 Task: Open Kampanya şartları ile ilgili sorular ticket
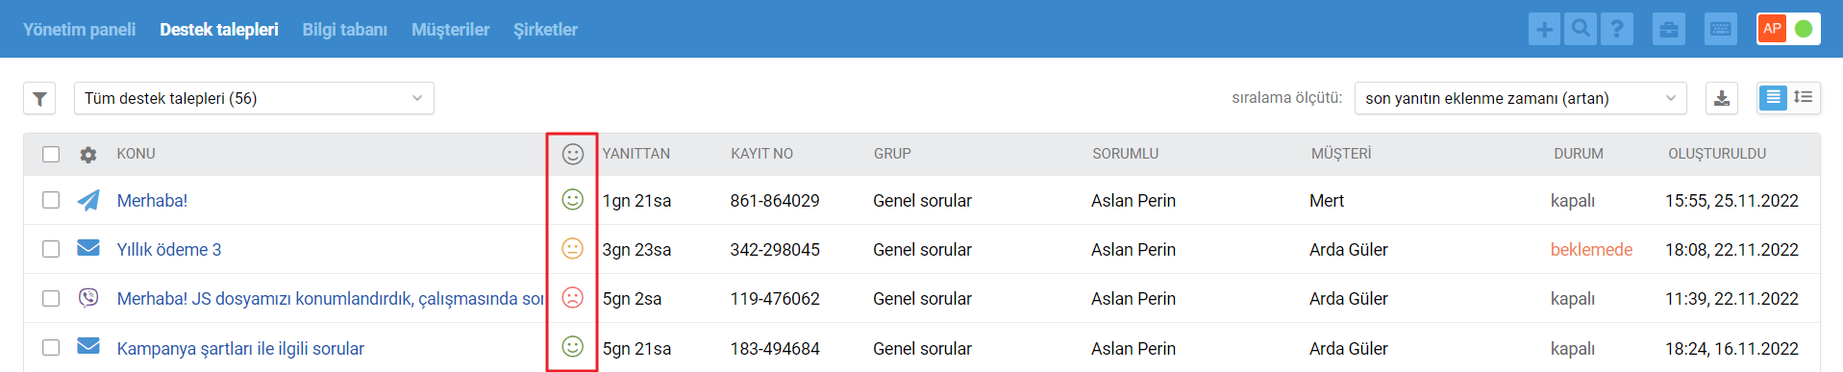click(240, 348)
